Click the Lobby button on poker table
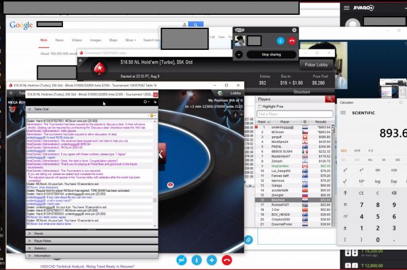This screenshot has width=407, height=270. click(236, 93)
